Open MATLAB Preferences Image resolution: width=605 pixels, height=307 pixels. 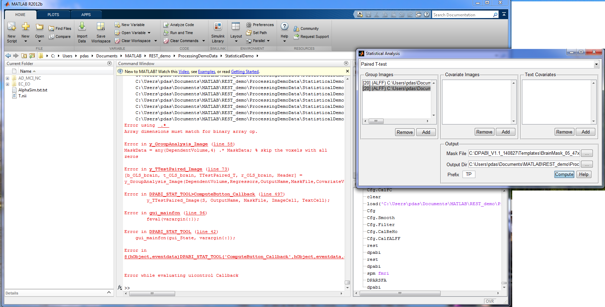[260, 25]
